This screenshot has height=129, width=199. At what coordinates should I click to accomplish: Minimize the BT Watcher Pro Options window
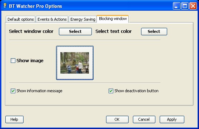pyautogui.click(x=176, y=6)
